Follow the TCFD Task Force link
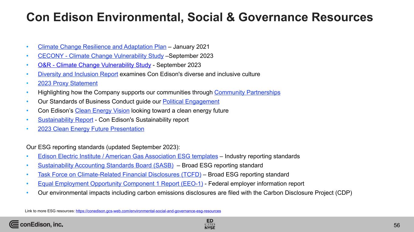 pyautogui.click(x=119, y=175)
